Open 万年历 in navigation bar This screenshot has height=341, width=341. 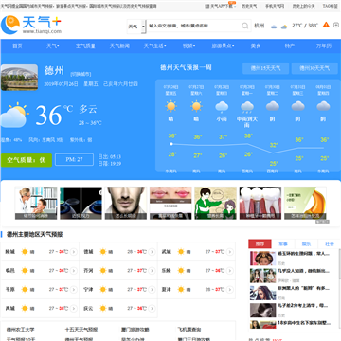pos(324,45)
